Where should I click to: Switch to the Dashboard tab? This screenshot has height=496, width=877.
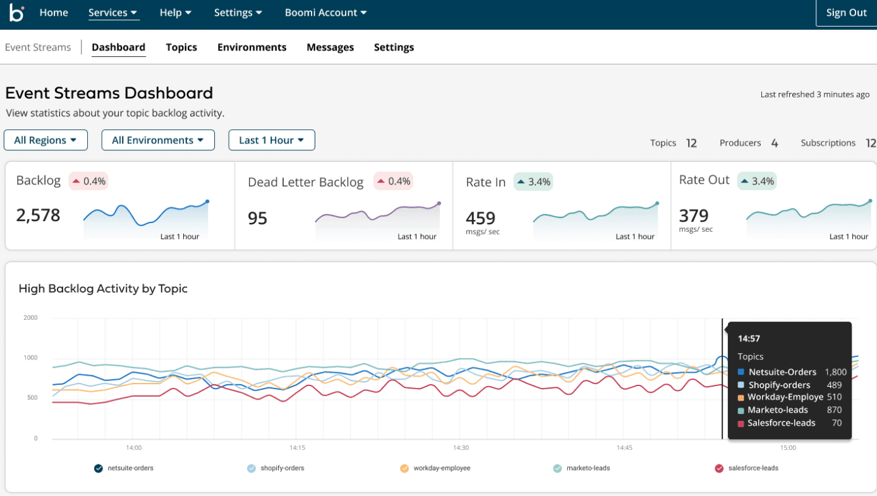click(119, 47)
